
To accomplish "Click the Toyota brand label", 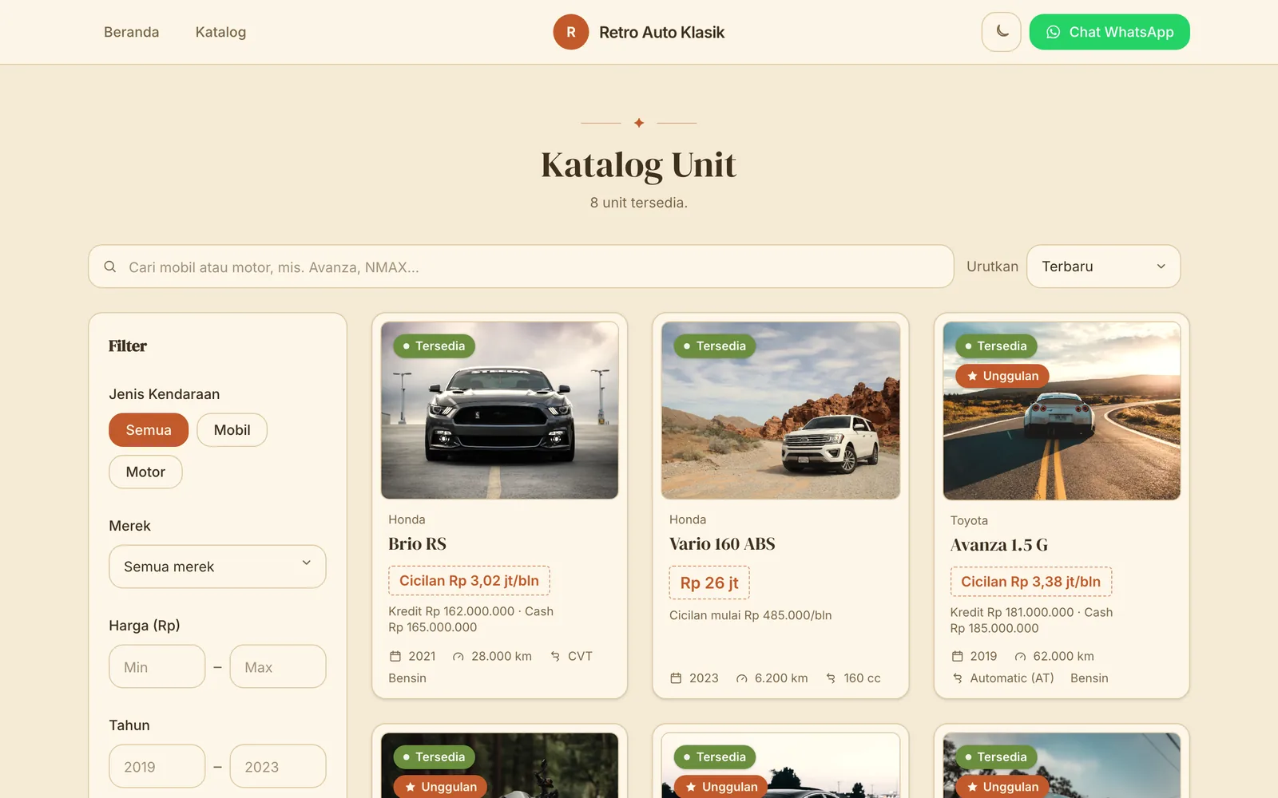I will pos(969,520).
